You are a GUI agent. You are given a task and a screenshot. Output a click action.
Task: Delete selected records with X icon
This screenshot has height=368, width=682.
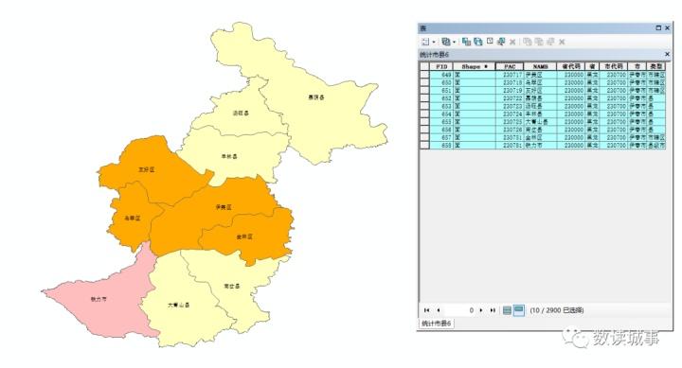(512, 43)
